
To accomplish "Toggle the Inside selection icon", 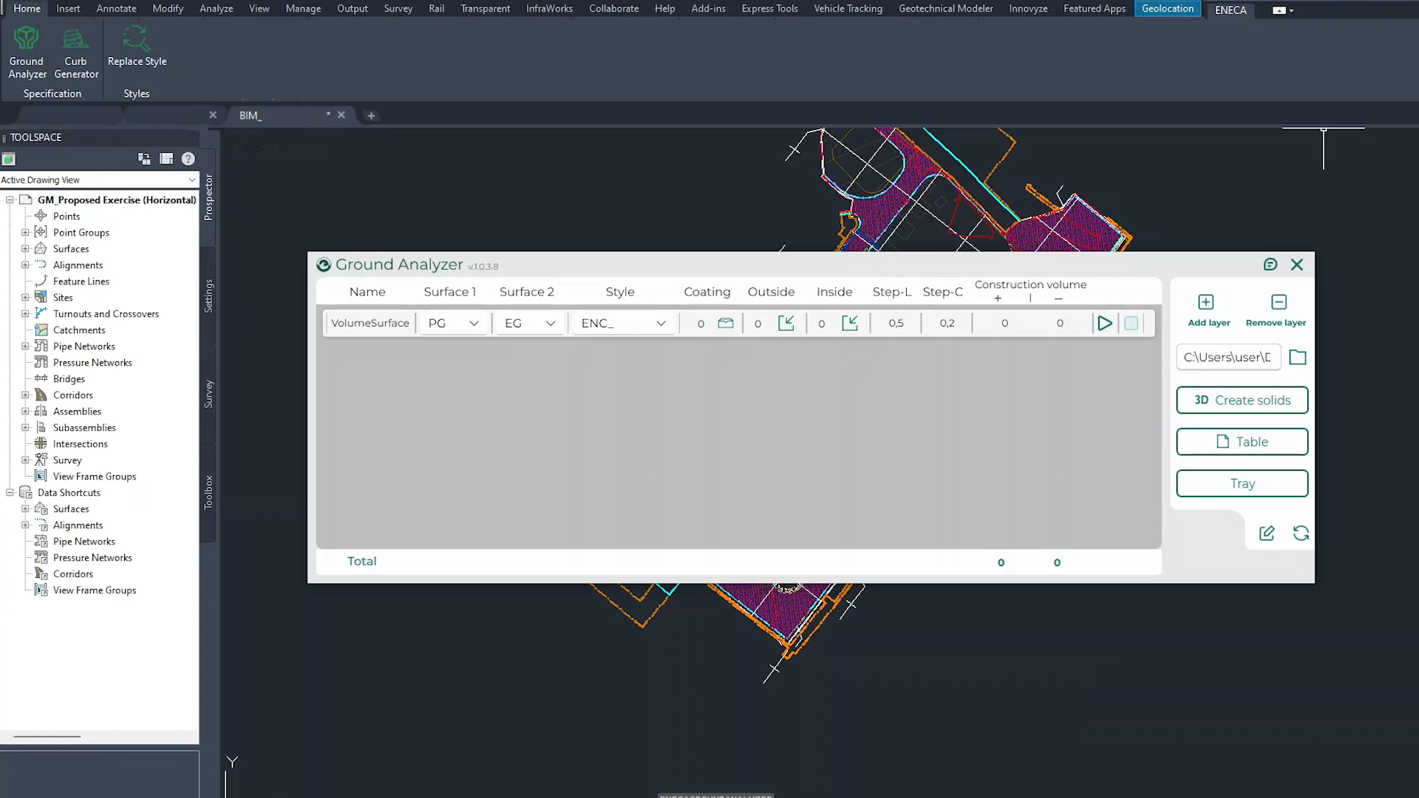I will click(850, 323).
